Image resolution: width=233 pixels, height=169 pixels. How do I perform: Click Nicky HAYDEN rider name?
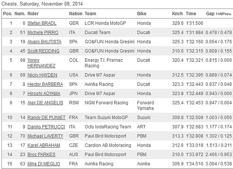[43, 75]
